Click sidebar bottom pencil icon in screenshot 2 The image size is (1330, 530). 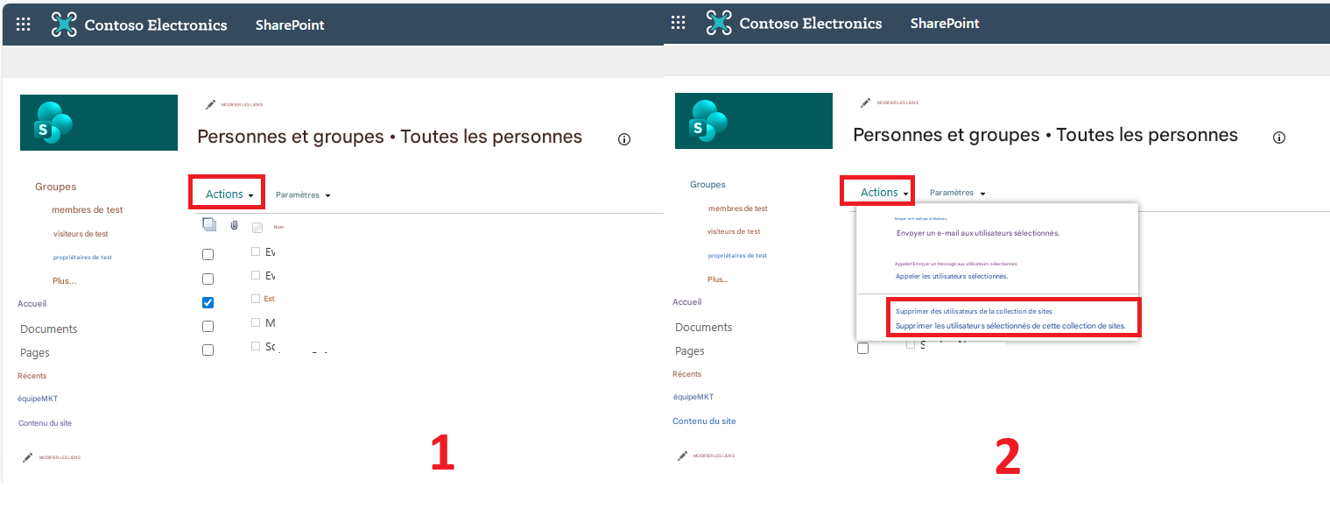click(x=682, y=456)
